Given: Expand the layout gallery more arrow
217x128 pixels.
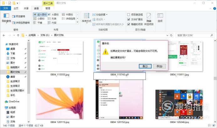Looking at the screenshot, I should (77, 22).
